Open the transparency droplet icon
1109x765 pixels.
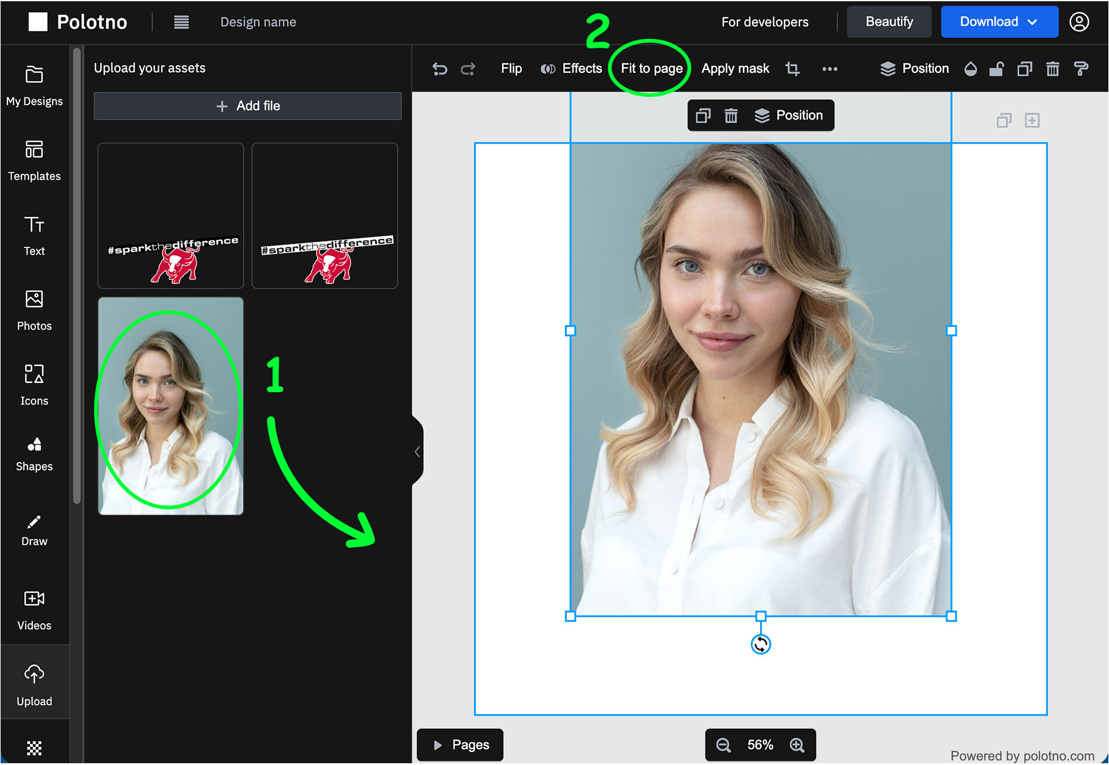click(x=970, y=69)
